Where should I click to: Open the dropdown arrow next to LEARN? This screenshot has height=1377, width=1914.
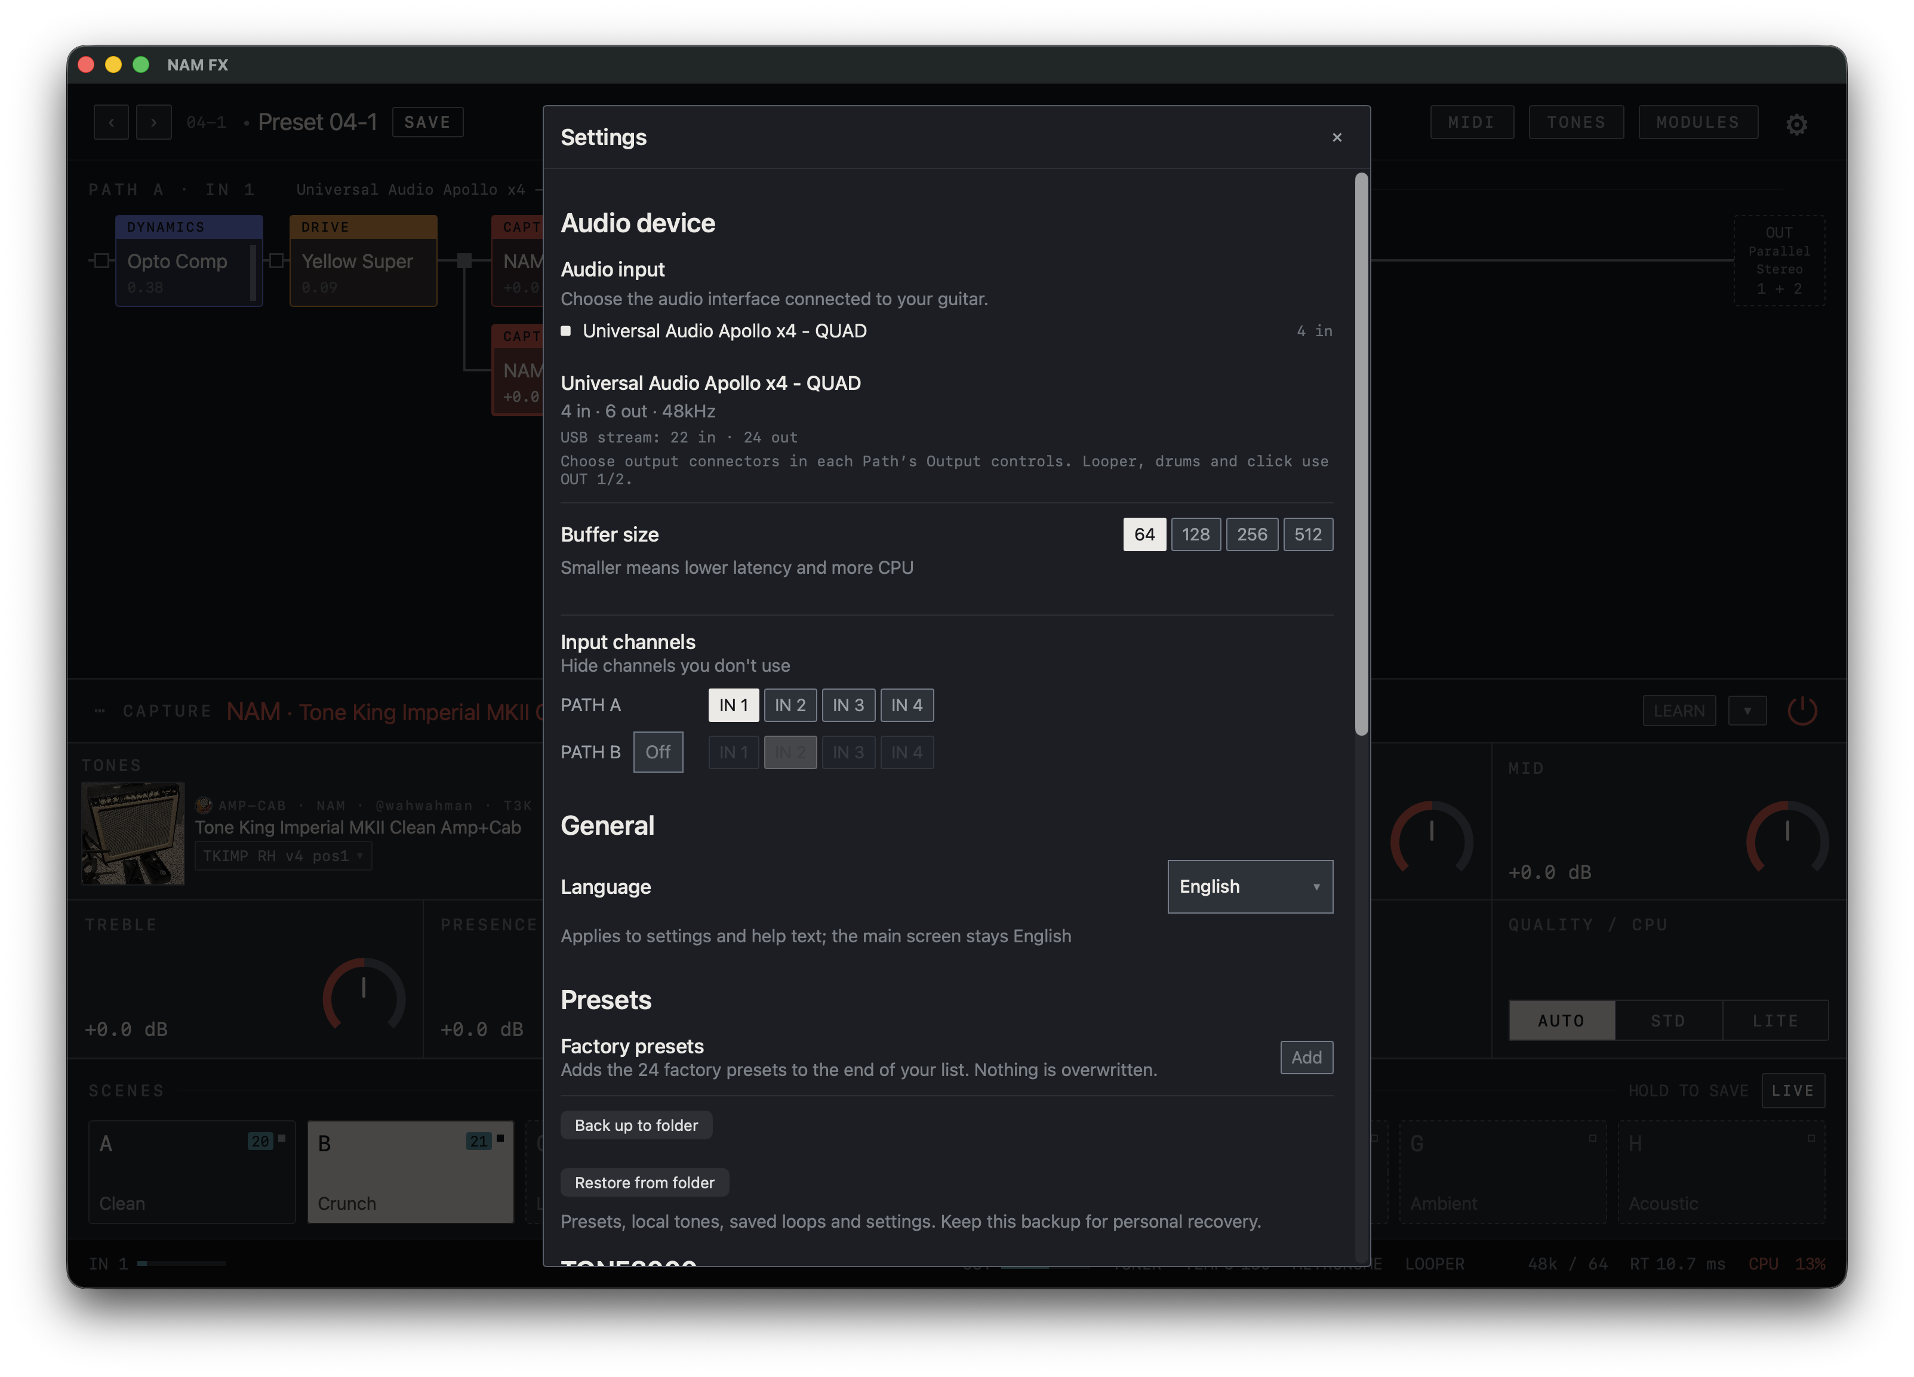[x=1747, y=711]
